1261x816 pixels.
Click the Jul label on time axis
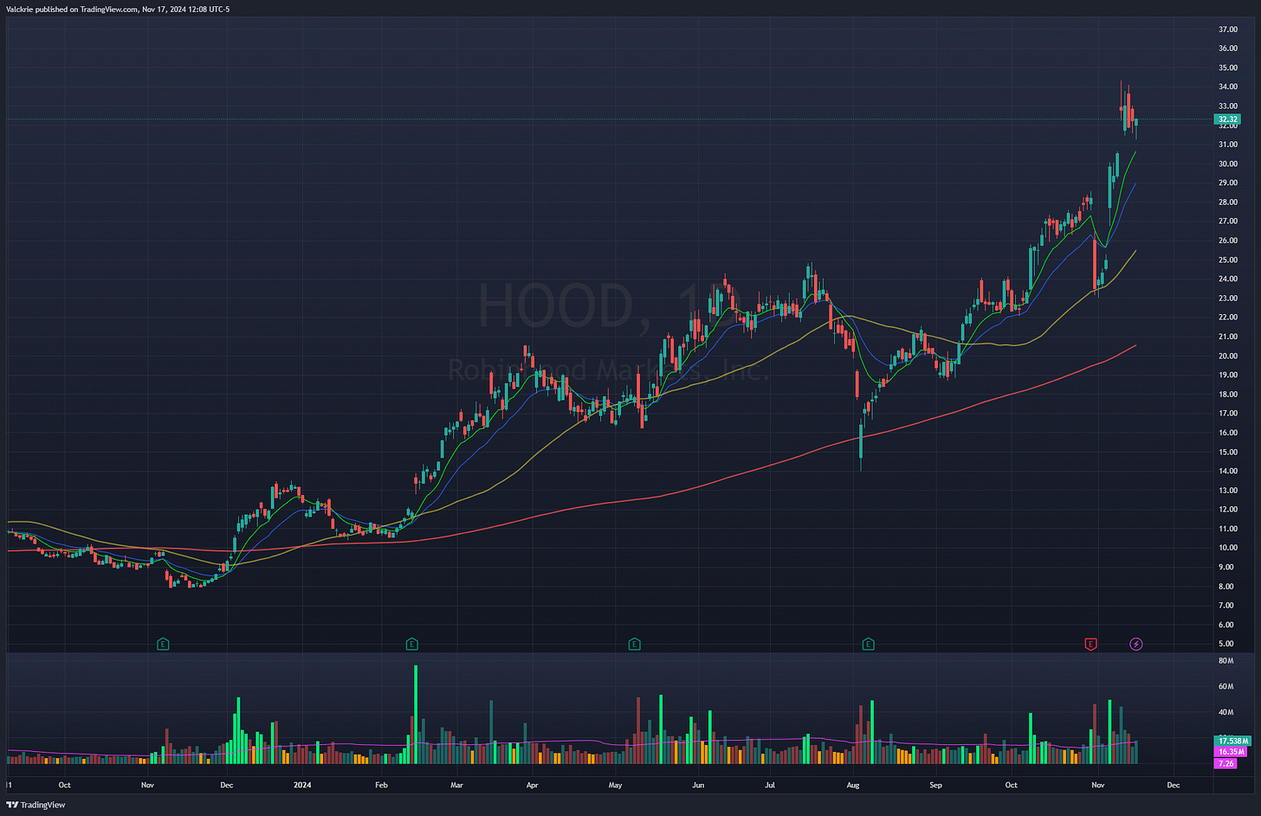(770, 785)
